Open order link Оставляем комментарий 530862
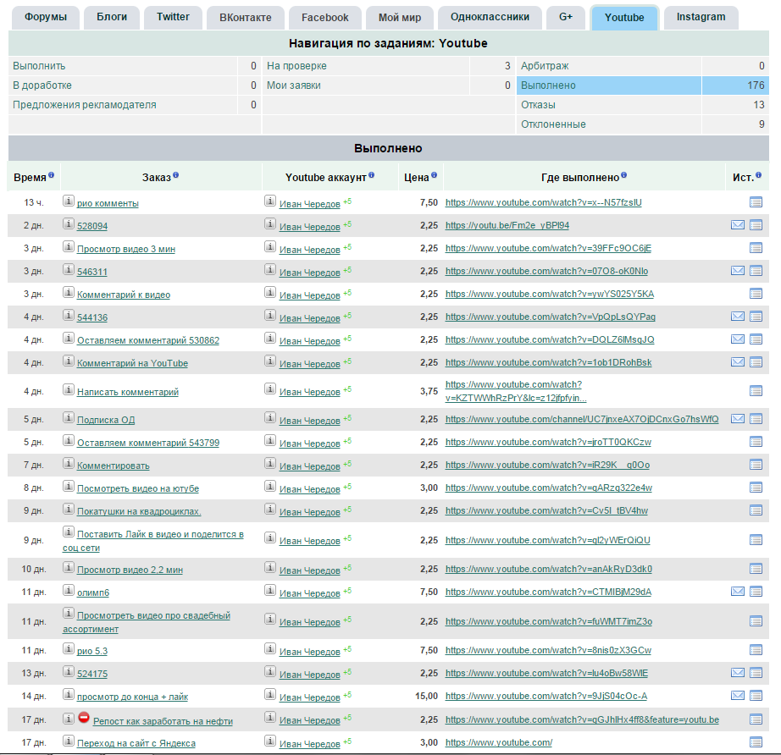Image resolution: width=781 pixels, height=755 pixels. 148,340
